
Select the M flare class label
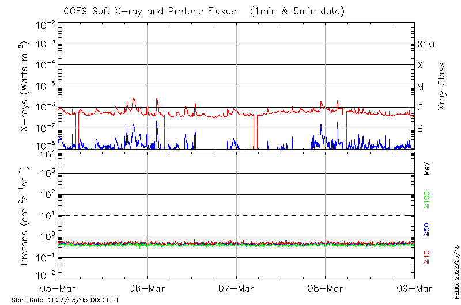[421, 86]
